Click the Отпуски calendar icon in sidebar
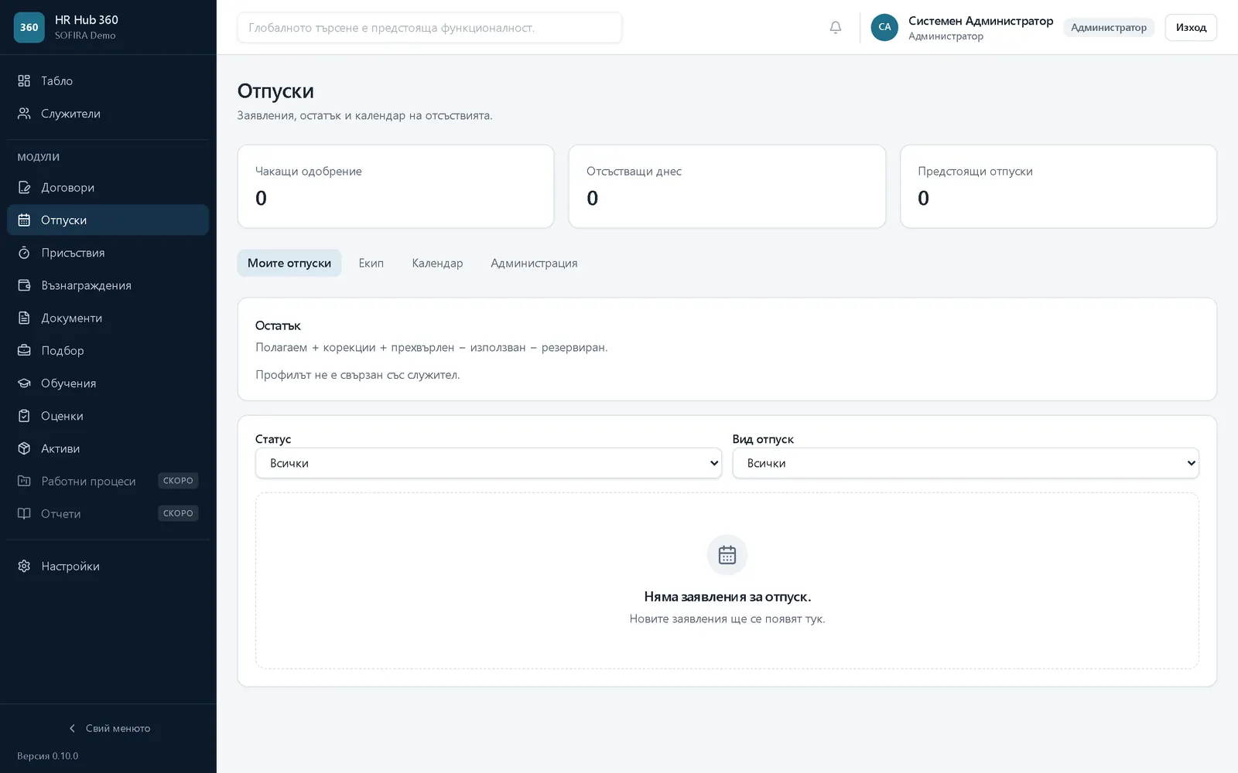The height and width of the screenshot is (773, 1238). click(x=24, y=220)
